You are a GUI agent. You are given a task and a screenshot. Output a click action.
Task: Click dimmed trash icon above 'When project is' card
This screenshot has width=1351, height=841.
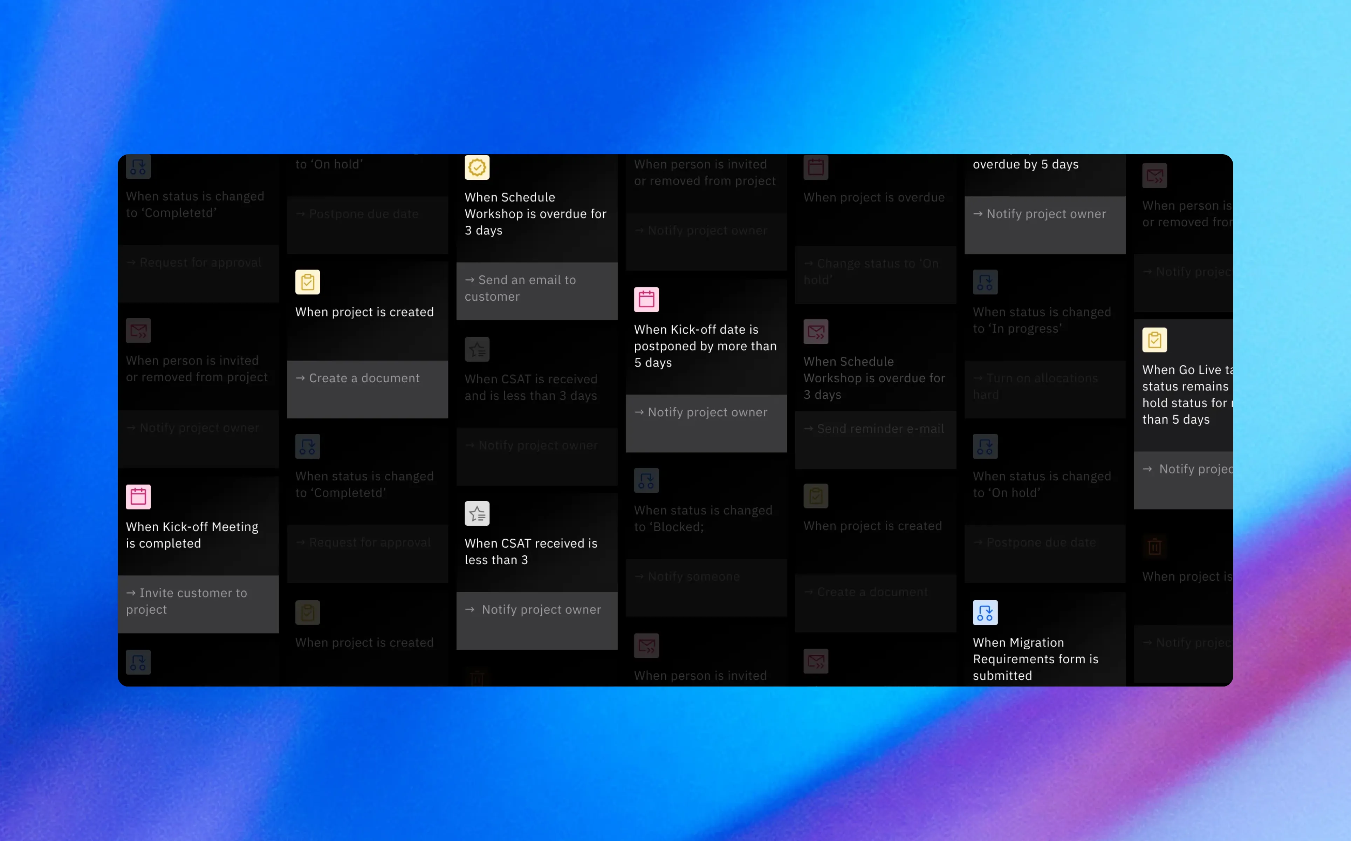pos(1154,547)
